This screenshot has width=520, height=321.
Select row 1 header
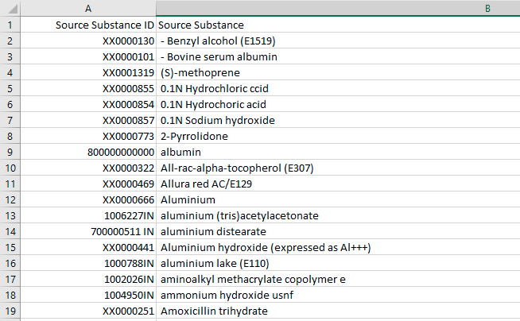[x=10, y=25]
